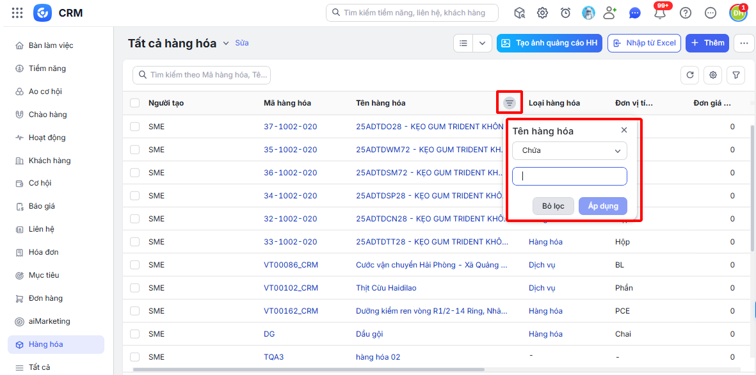The image size is (756, 375).
Task: Toggle the select-all header checkbox
Action: (135, 102)
